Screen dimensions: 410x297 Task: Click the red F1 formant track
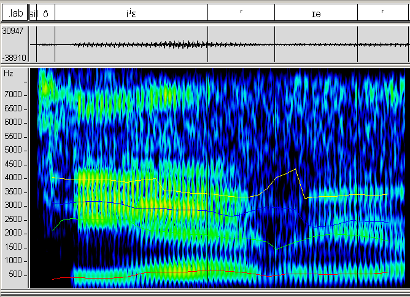184,271
